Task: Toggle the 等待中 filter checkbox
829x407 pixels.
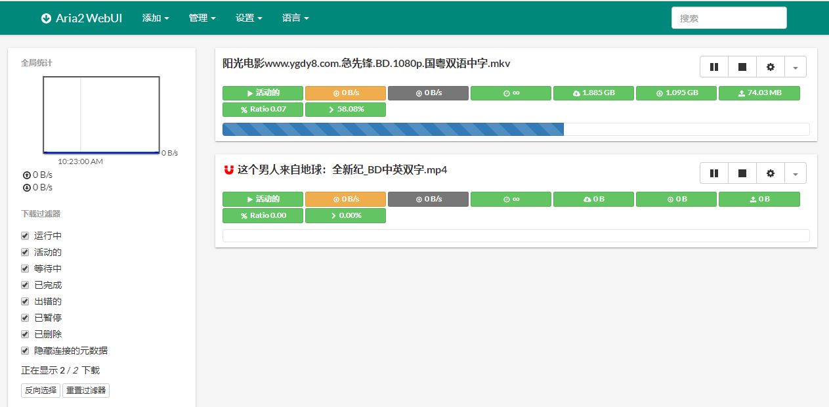Action: tap(25, 268)
